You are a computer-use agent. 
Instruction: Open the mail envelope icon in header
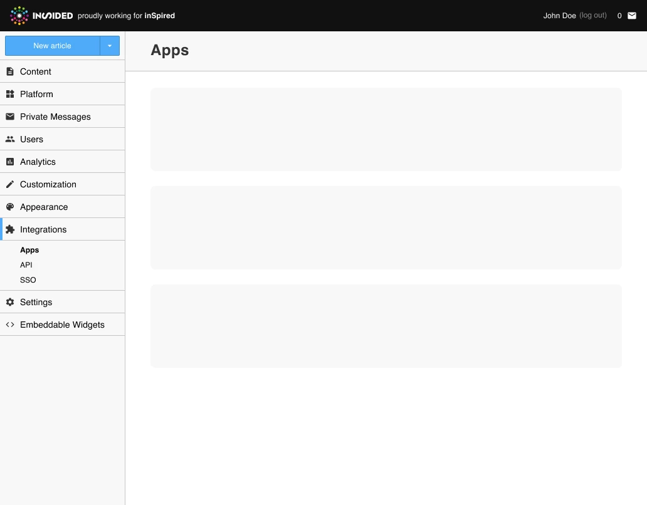tap(632, 16)
